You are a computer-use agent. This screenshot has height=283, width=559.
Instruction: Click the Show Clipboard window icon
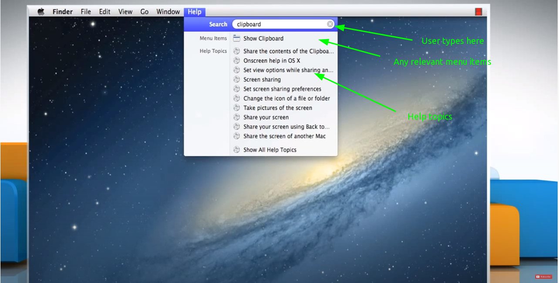click(237, 38)
